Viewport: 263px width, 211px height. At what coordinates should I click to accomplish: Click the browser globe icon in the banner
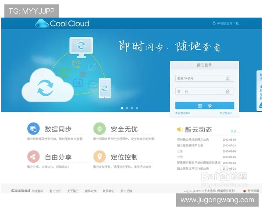click(x=92, y=67)
